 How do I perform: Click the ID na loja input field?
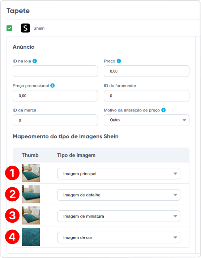55,71
